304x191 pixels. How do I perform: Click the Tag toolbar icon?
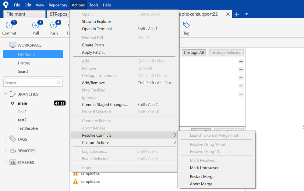[x=186, y=25]
